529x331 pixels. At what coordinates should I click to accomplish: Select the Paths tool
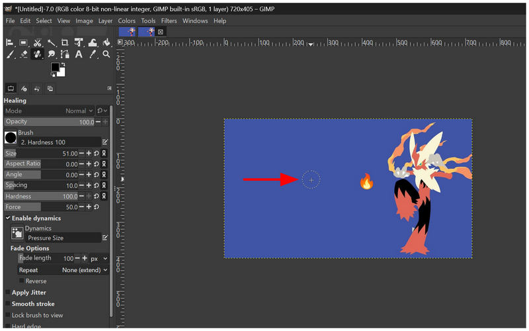point(65,54)
